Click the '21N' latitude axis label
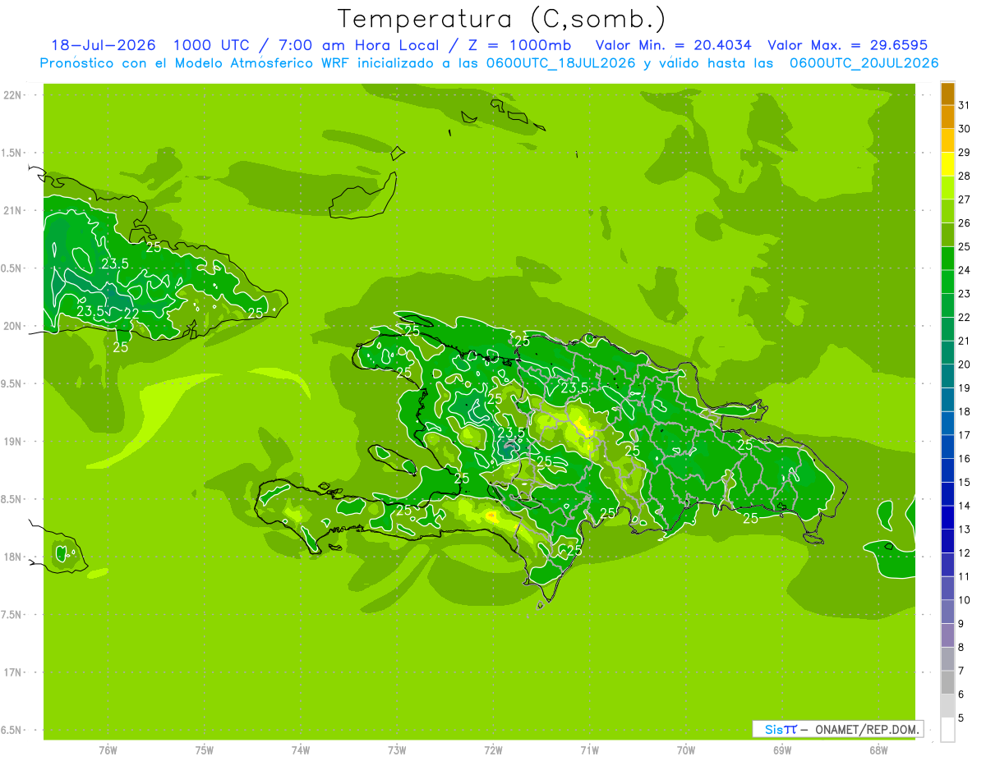The width and height of the screenshot is (986, 761). tap(13, 210)
